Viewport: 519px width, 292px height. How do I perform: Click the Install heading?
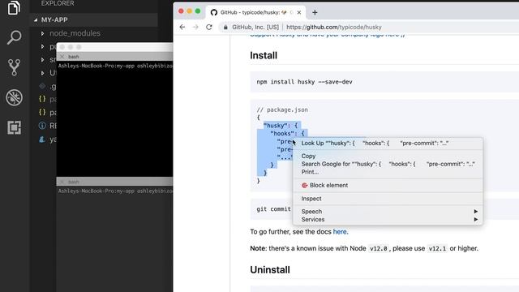click(264, 55)
